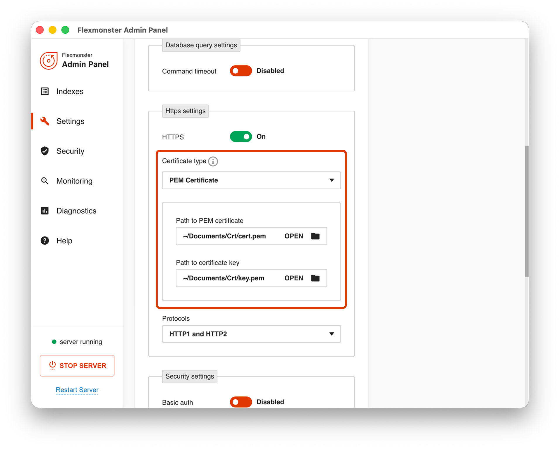
Task: Click the Settings wrench icon
Action: click(x=45, y=121)
